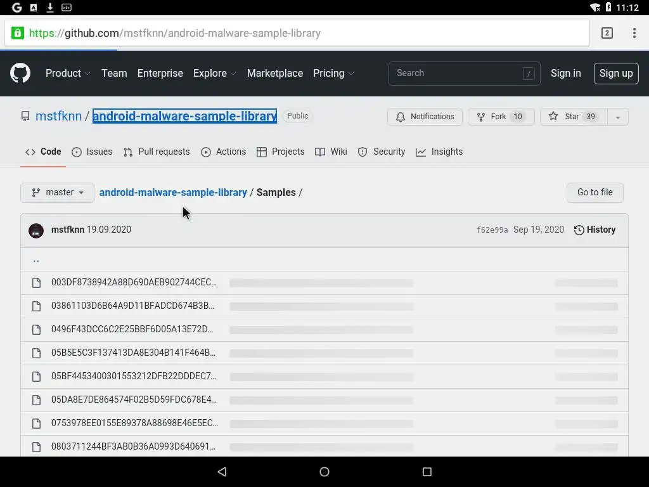649x487 pixels.
Task: Open file 0753978EE0155E89378A88698E46E5EC
Action: [134, 423]
